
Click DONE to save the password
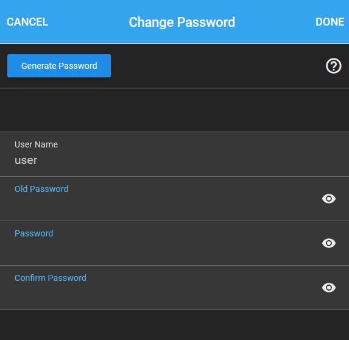(x=330, y=22)
